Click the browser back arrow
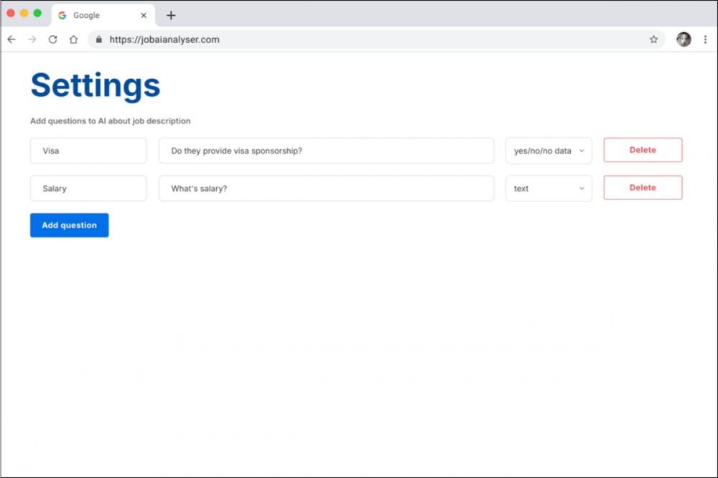 point(11,39)
